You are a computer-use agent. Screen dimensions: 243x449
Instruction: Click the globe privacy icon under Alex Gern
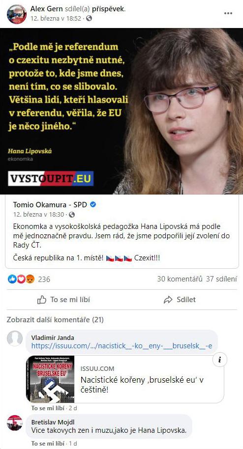coord(89,19)
